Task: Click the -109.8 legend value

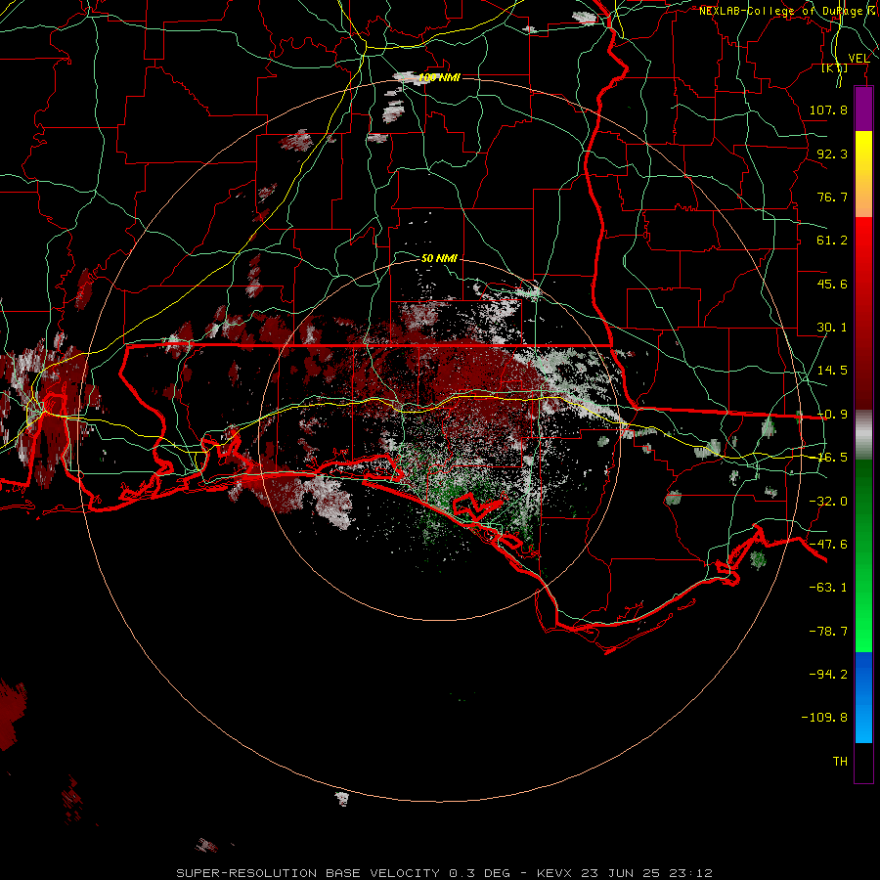Action: tap(824, 718)
